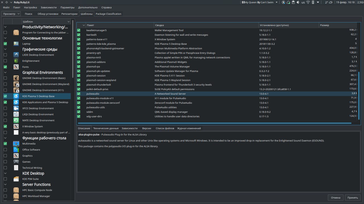Click the LXQt Desktop Environment icon
The image size is (364, 204).
pos(16,114)
